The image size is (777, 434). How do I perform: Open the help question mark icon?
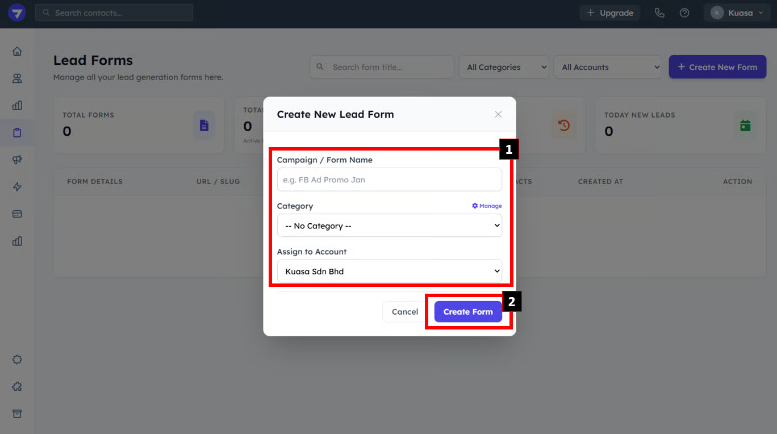tap(684, 13)
